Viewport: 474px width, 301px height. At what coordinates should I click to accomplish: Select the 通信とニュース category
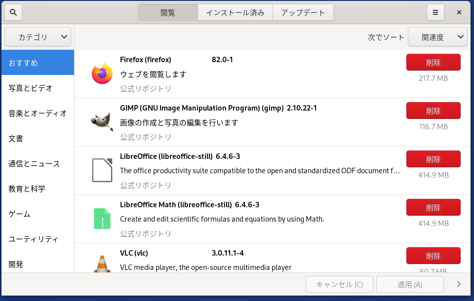[x=38, y=163]
